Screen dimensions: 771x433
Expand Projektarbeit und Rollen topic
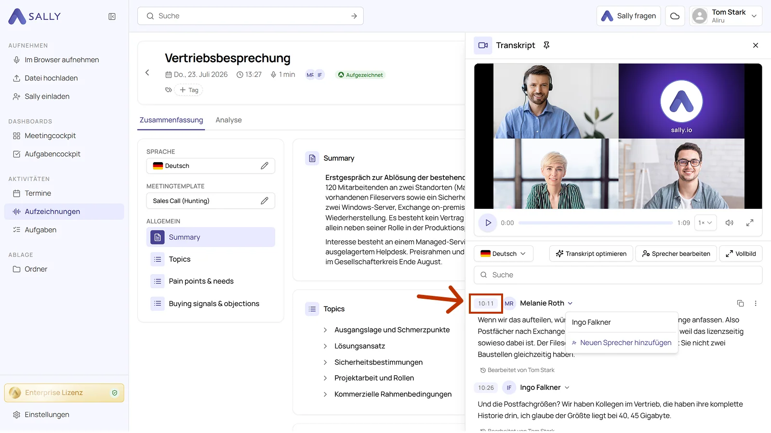(x=368, y=378)
